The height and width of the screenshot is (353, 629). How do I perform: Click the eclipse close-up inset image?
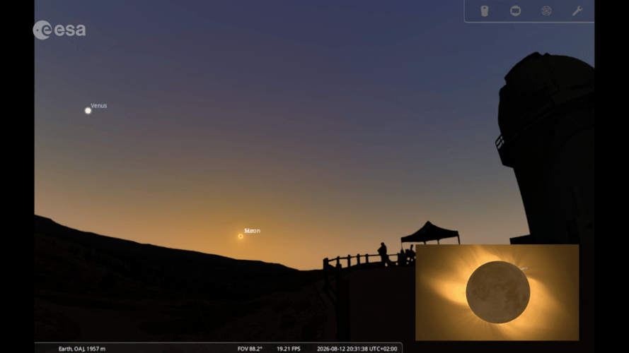[497, 292]
